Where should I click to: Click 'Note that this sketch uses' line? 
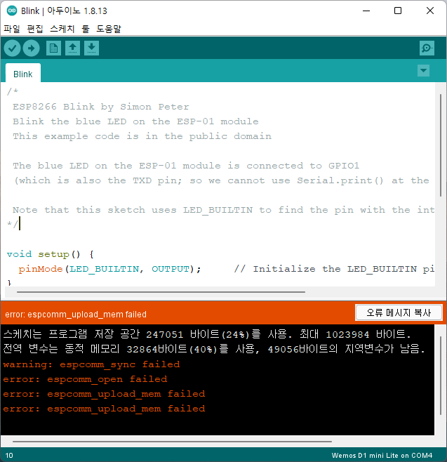coord(223,210)
